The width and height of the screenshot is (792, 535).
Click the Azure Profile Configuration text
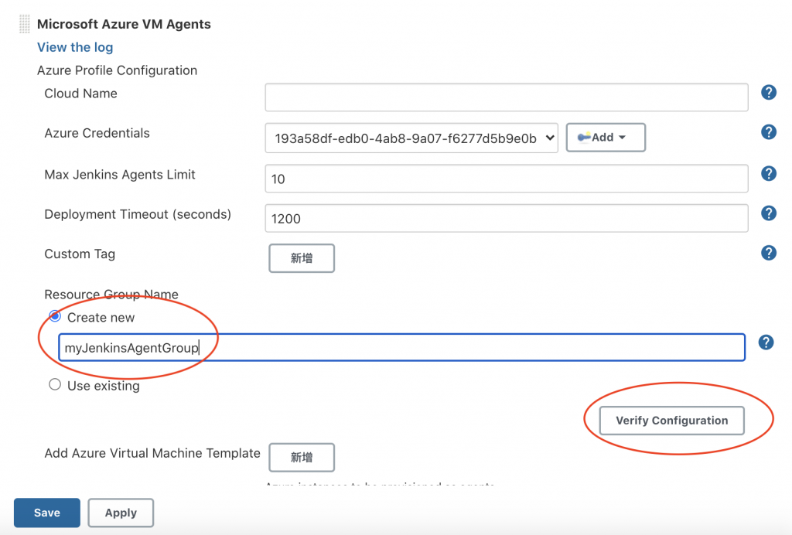tap(118, 70)
